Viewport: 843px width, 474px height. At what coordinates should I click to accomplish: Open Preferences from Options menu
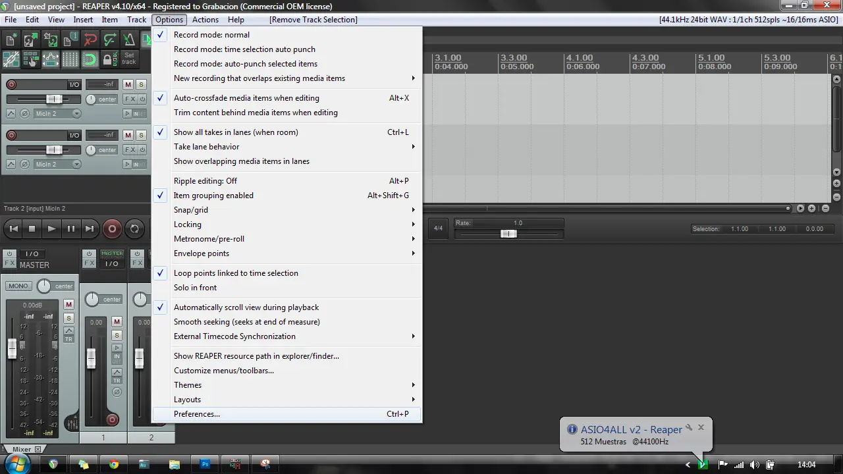pos(288,414)
